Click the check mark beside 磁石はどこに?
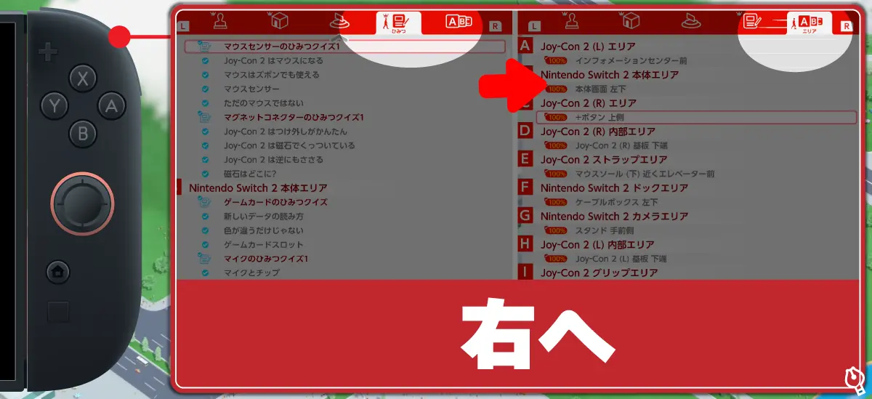This screenshot has height=399, width=872. coord(205,174)
